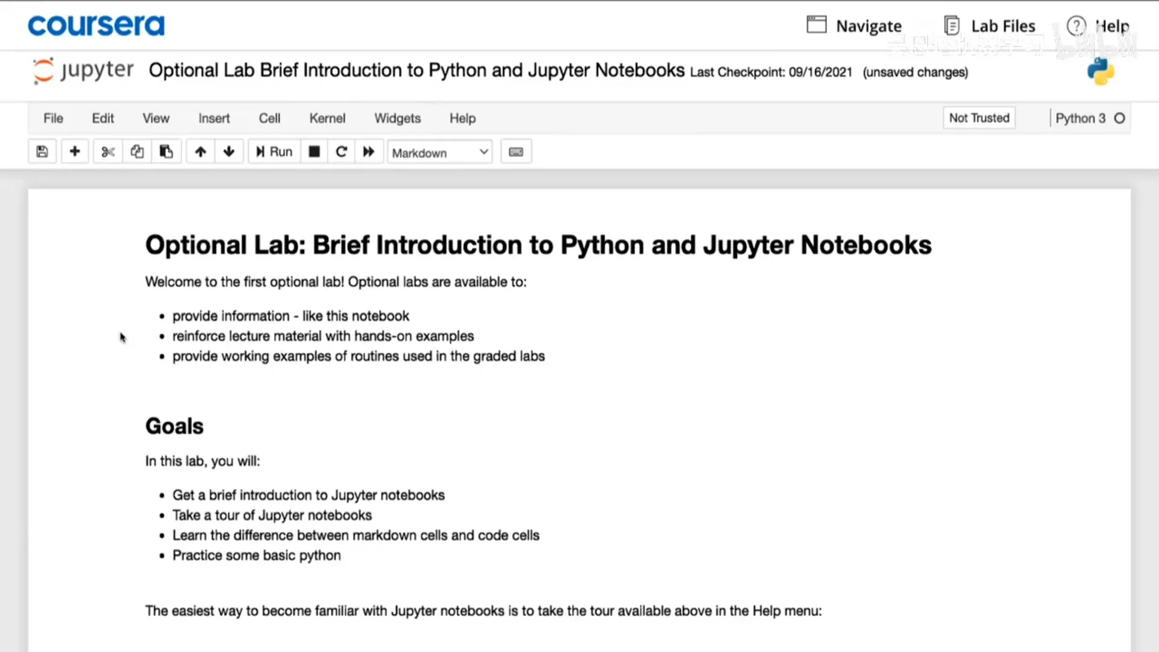This screenshot has height=652, width=1159.
Task: Restart the kernel icon
Action: point(342,152)
